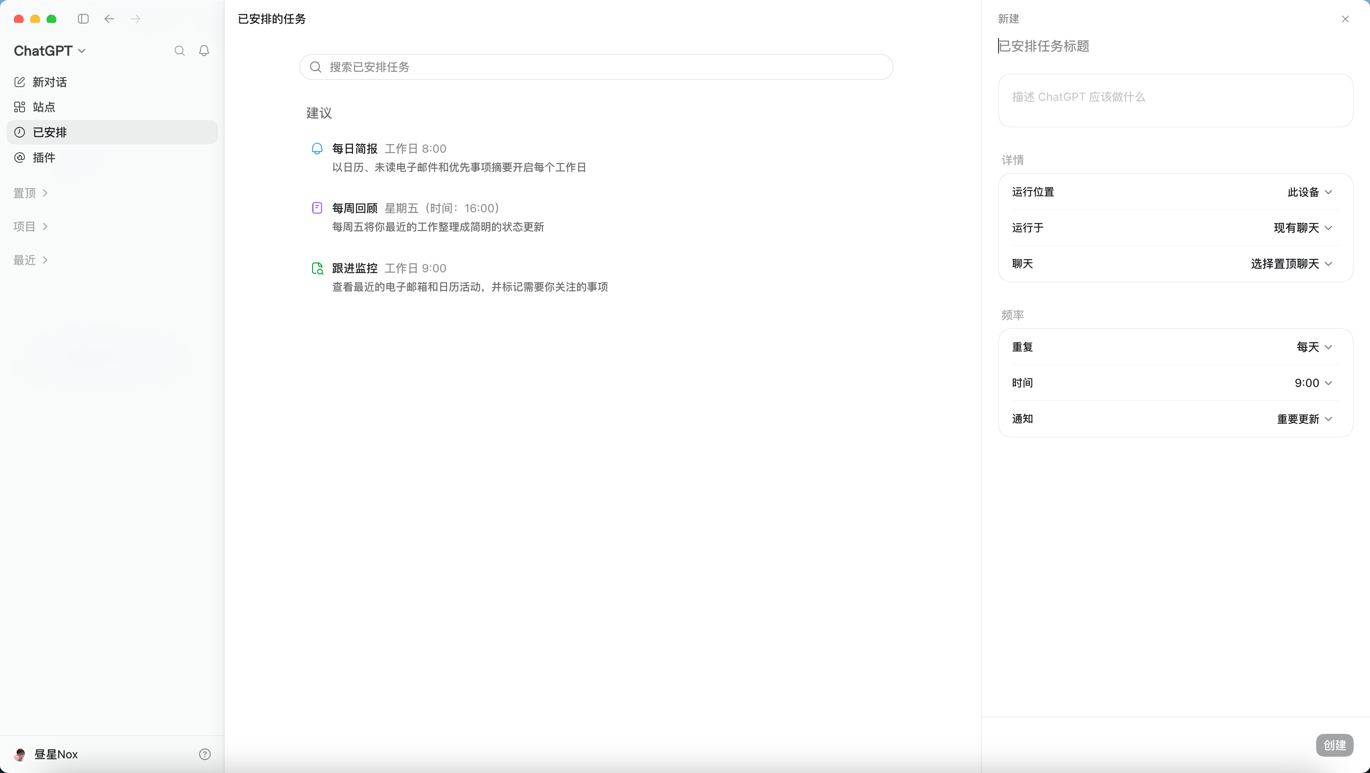Select 新对话 in sidebar
Viewport: 1370px width, 773px height.
tap(112, 82)
